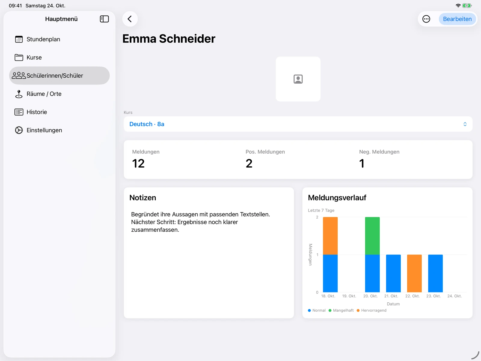
Task: Open Kurse in the main menu
Action: coord(60,57)
